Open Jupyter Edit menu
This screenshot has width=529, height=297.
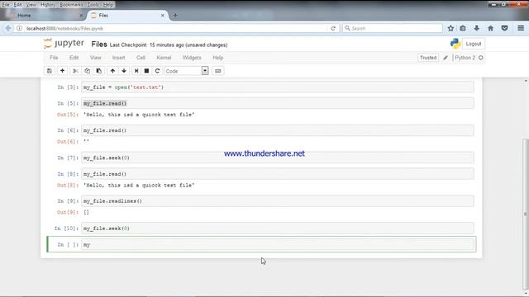coord(74,58)
